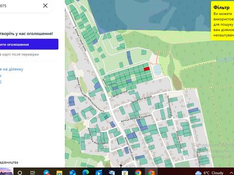Viewport: 234px width, 175px height.
Task: Open Windows search circle in the taskbar
Action: tap(20, 173)
